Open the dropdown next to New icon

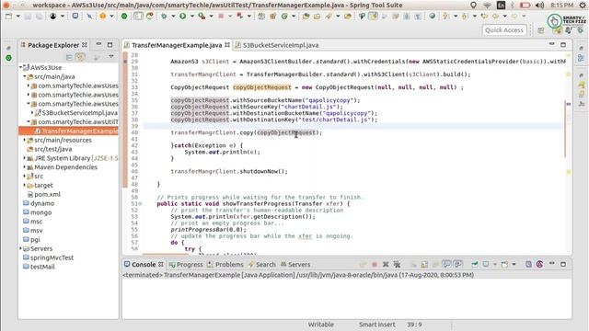pyautogui.click(x=17, y=17)
